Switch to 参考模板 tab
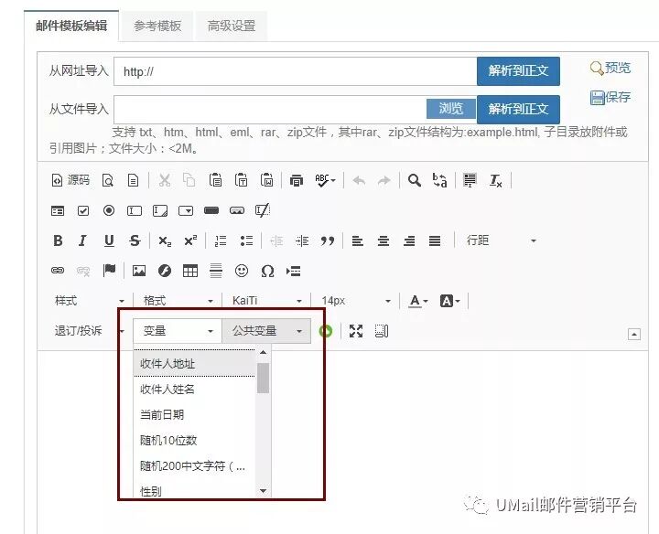 click(x=157, y=26)
